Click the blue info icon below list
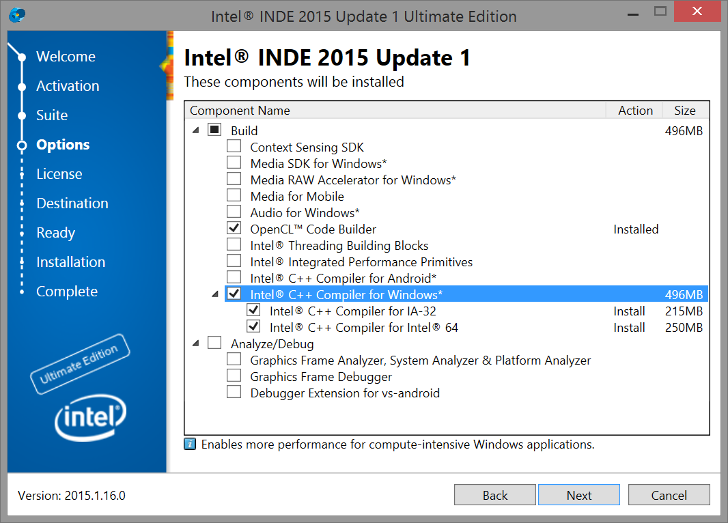 pos(191,444)
